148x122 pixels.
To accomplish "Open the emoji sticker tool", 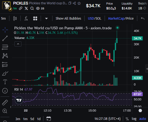I will (x=5, y=91).
